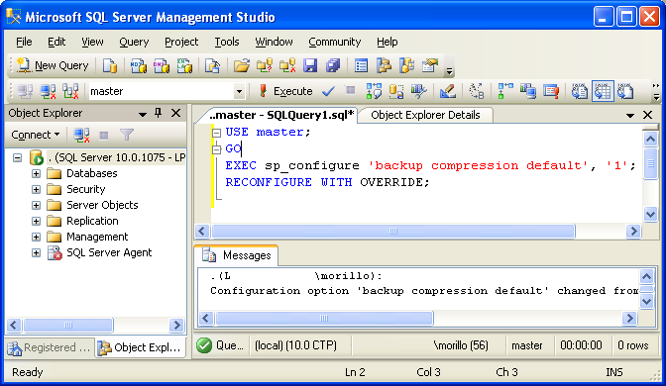This screenshot has height=386, width=666.
Task: Click the Save floppy disk icon
Action: (310, 65)
